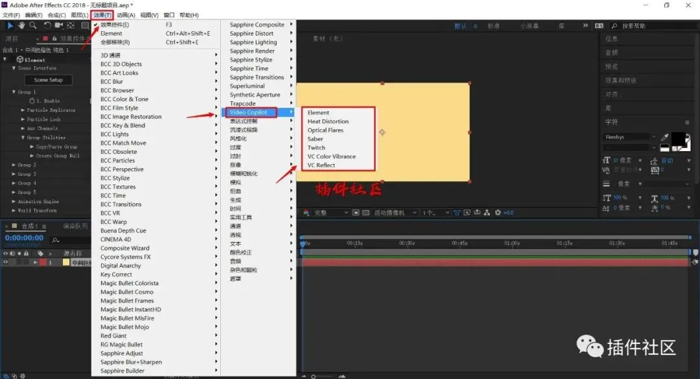Open Trapcode submenu
Screen dimensions: 700x379
259,103
